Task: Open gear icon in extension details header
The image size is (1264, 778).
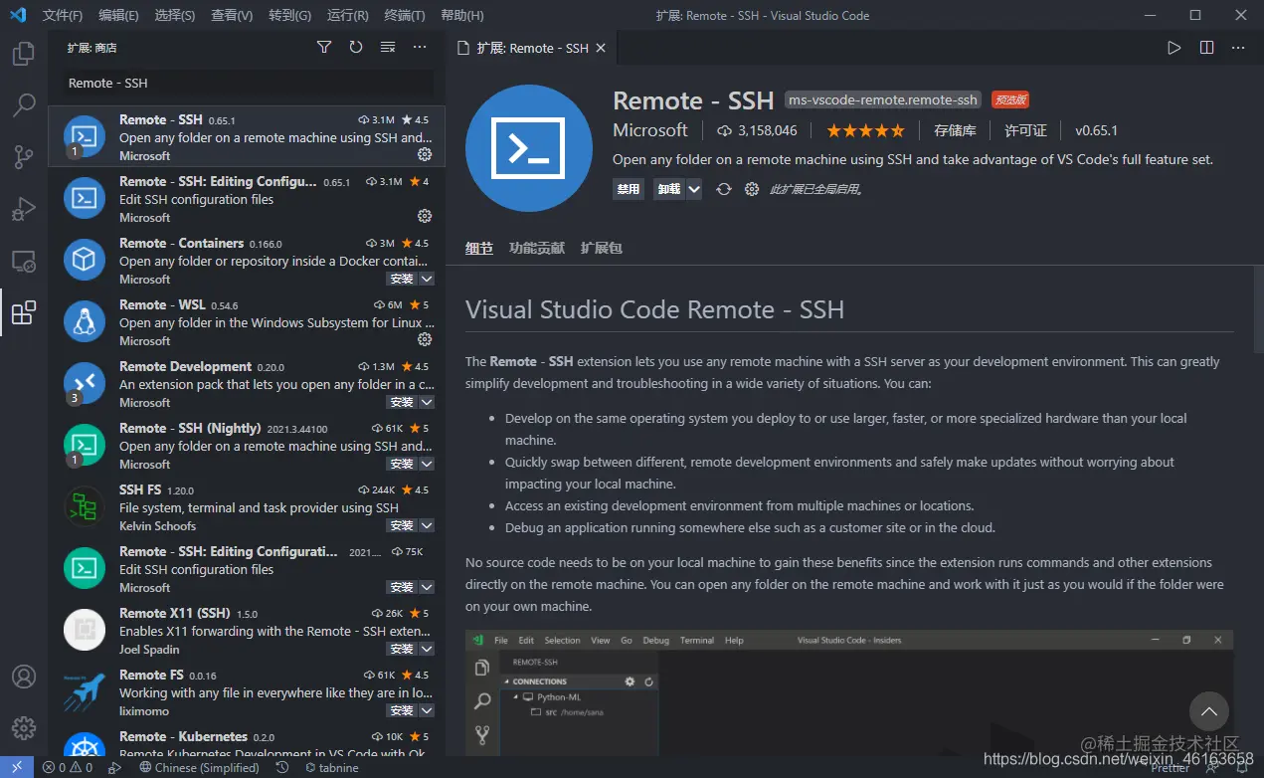Action: coord(752,189)
